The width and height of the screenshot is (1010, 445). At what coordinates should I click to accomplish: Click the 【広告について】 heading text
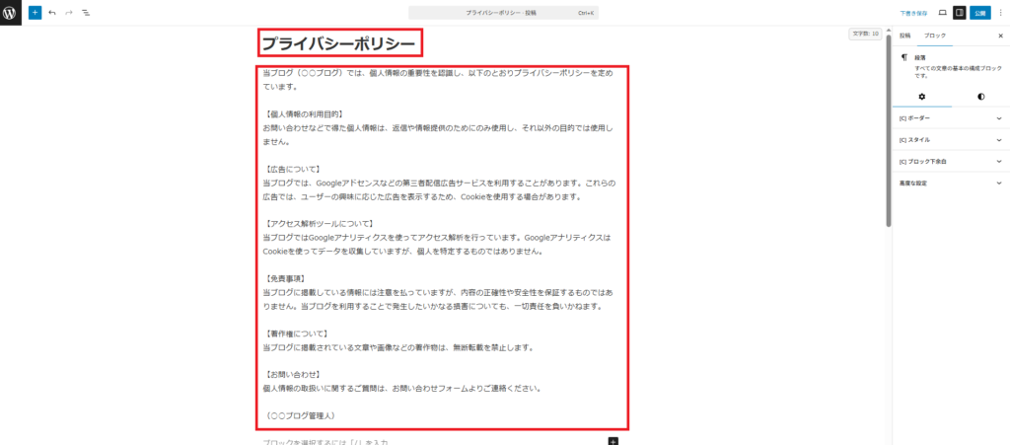pos(292,169)
